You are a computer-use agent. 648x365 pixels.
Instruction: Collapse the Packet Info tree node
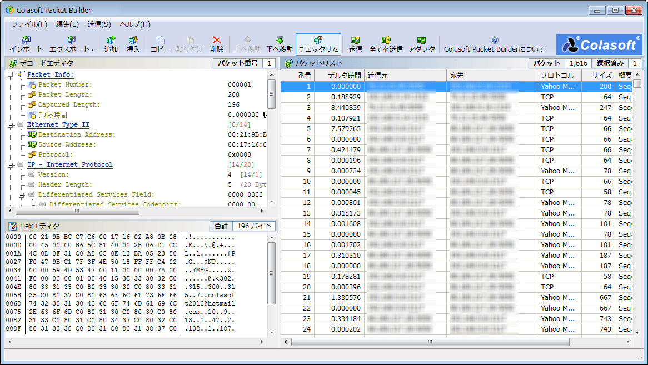pyautogui.click(x=11, y=74)
